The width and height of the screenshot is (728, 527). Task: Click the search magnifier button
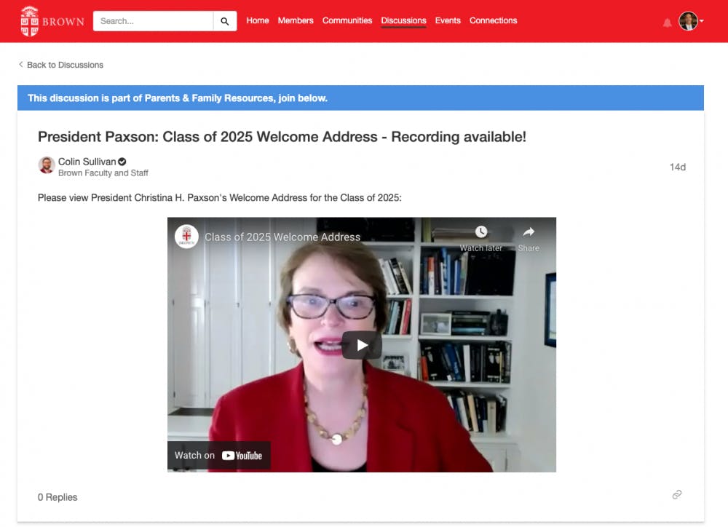225,21
